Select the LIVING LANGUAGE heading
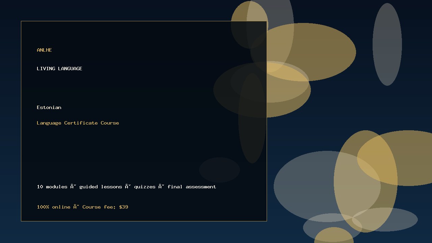 point(59,69)
